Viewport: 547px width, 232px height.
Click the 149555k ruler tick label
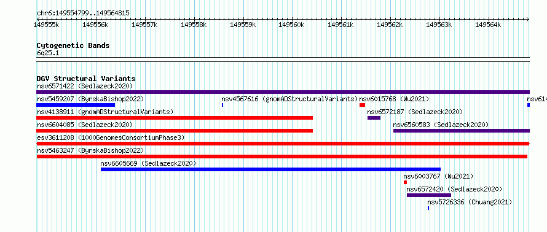(x=46, y=25)
